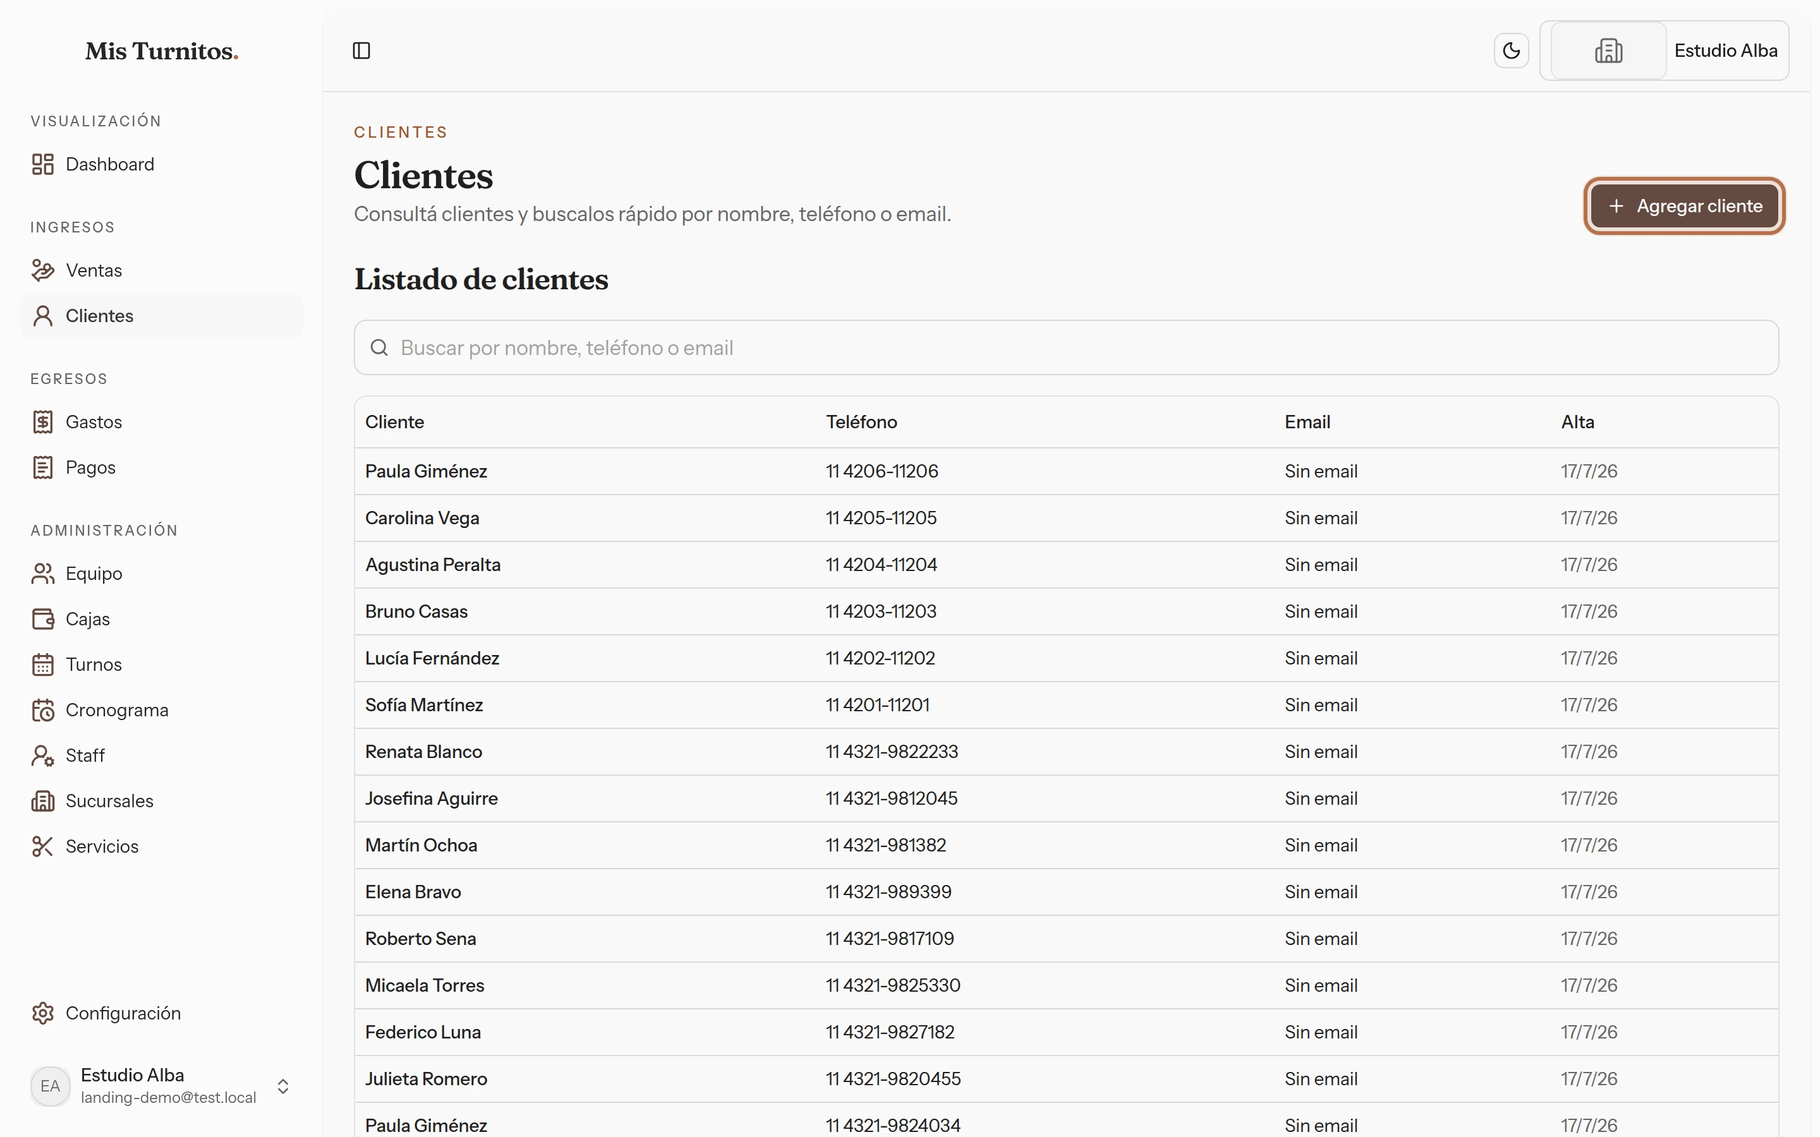Expand the Estudio Alba account menu chevron

[x=282, y=1086]
